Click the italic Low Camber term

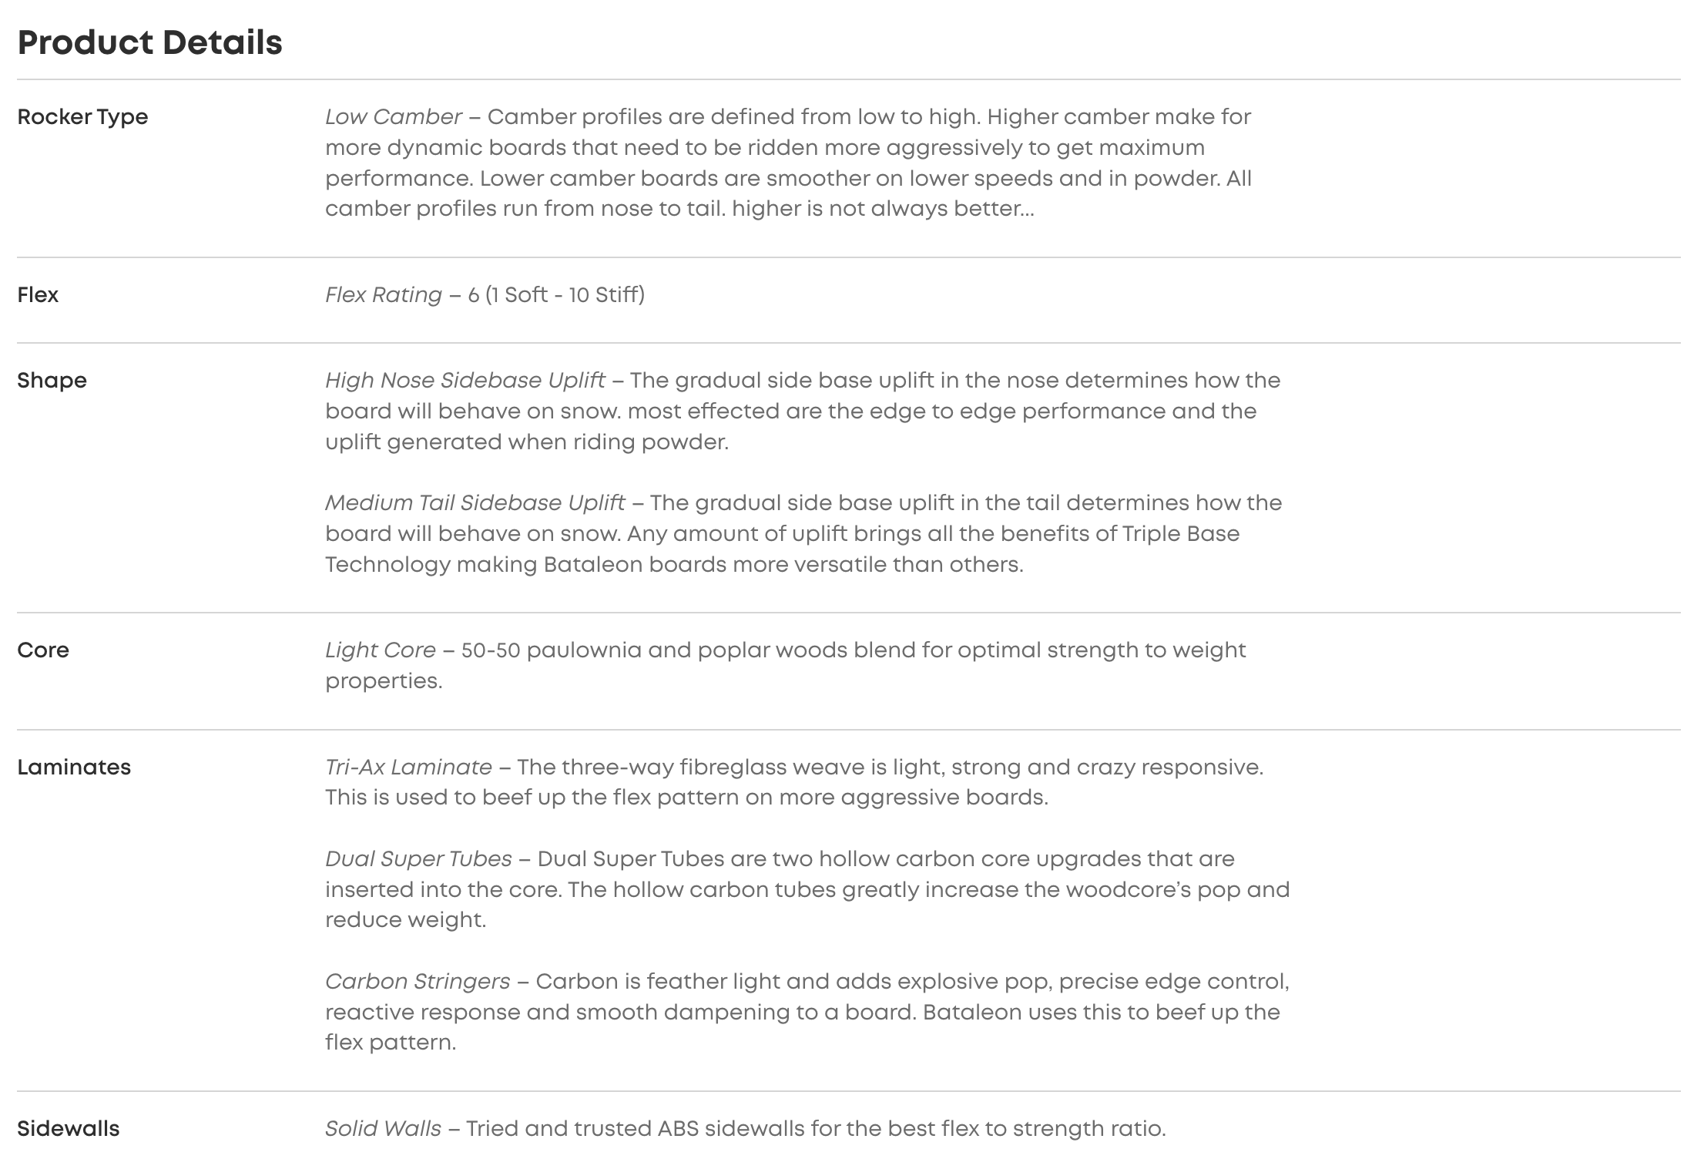pyautogui.click(x=393, y=117)
